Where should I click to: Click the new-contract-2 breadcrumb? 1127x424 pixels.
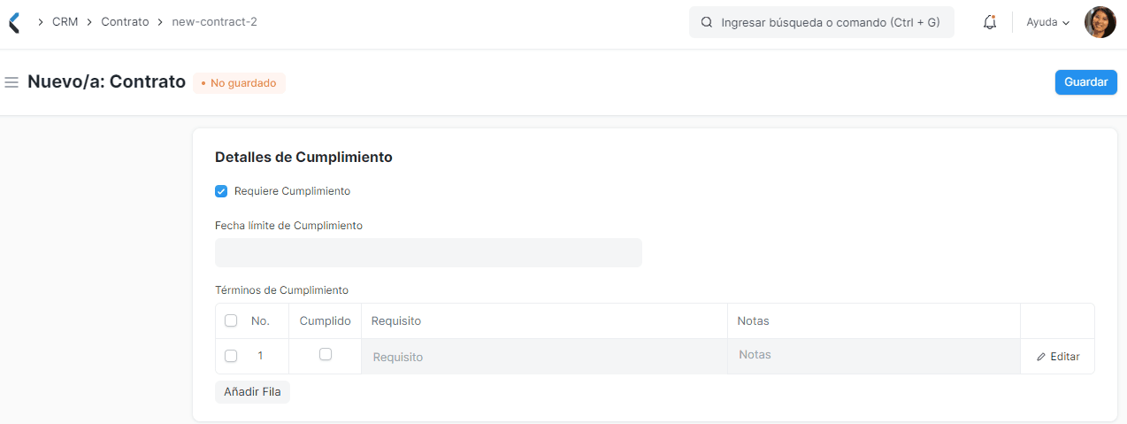214,22
